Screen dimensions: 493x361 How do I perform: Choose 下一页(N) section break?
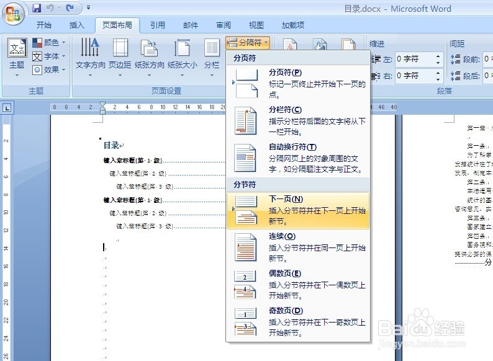298,210
